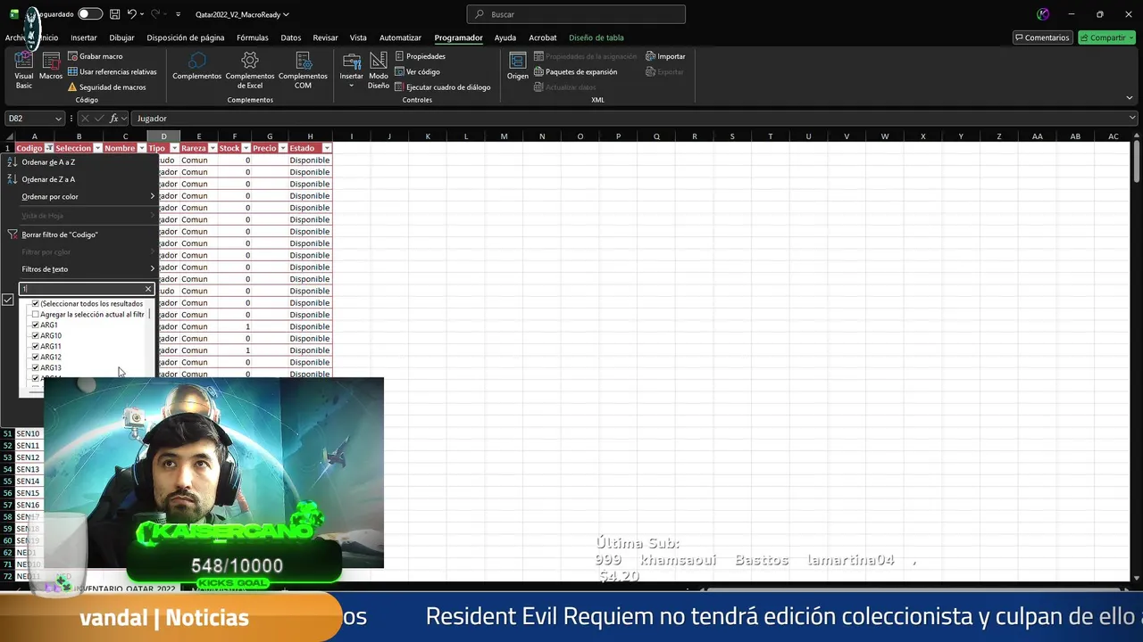Open the Macros dialog
This screenshot has height=642, width=1143.
[x=51, y=67]
